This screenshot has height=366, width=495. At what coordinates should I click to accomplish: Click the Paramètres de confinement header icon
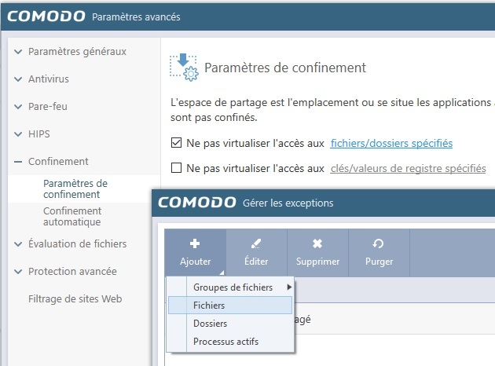click(184, 68)
